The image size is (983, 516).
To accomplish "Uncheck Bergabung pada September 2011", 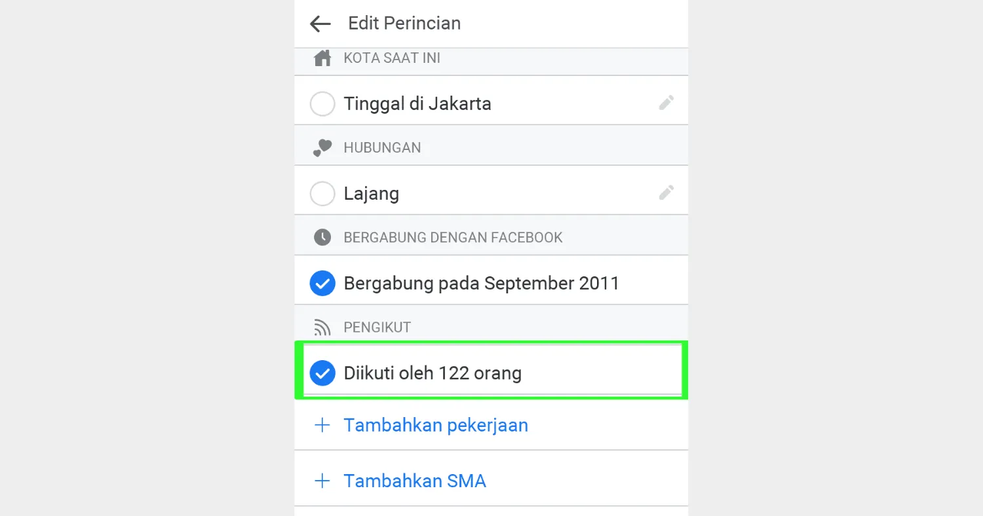I will [x=322, y=284].
